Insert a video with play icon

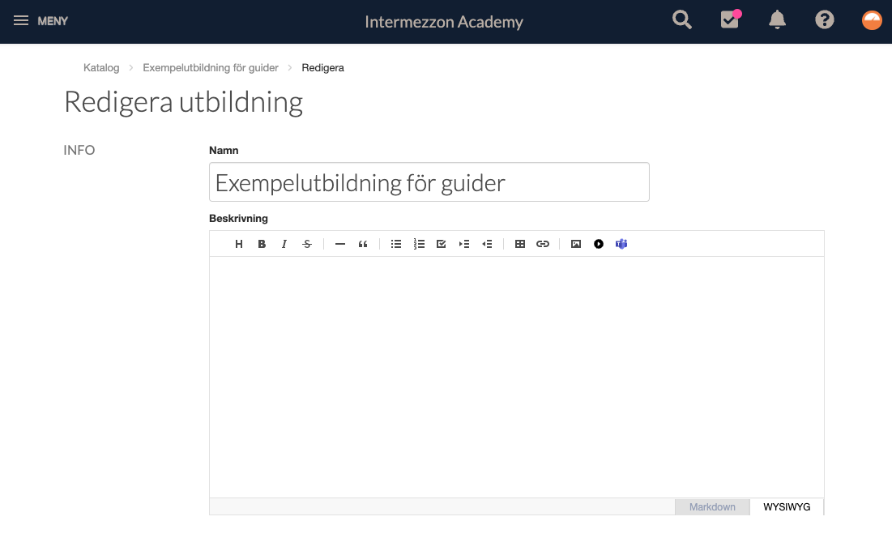(599, 244)
